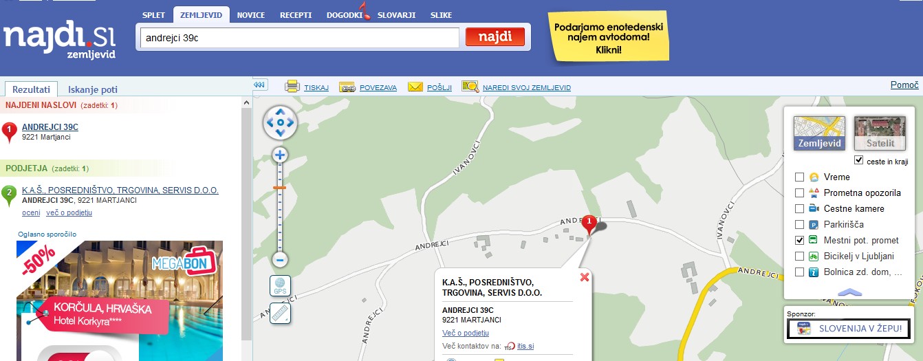
Task: Click the zoom in plus button
Action: click(280, 155)
